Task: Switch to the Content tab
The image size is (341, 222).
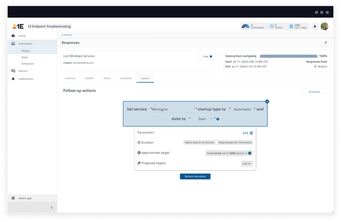Action: 89,78
